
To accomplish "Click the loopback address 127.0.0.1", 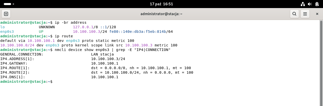I will coord(83,27).
